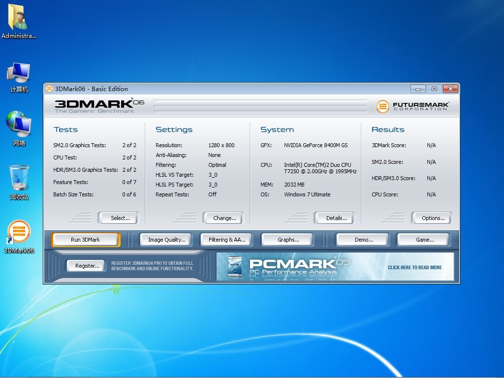Close the 3DMark06 window

click(x=450, y=89)
